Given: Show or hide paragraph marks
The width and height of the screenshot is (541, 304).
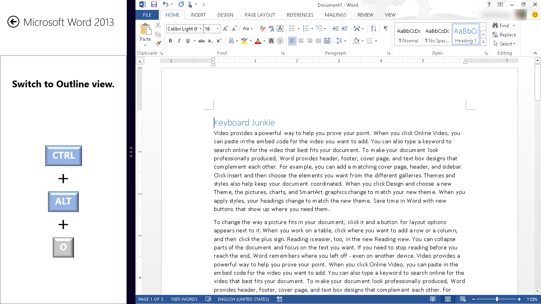Looking at the screenshot, I should (385, 29).
